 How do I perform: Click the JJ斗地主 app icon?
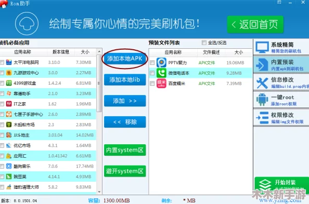click(9, 135)
